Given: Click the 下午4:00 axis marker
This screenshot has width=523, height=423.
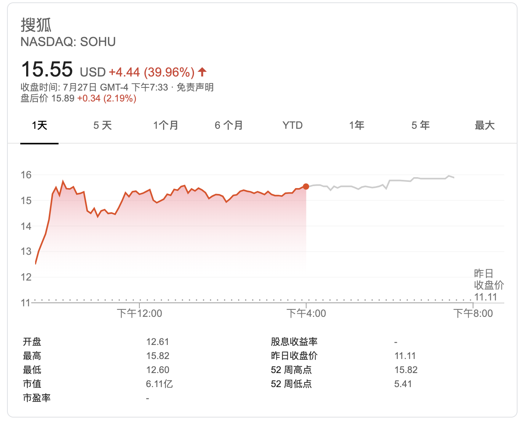Looking at the screenshot, I should (x=306, y=313).
